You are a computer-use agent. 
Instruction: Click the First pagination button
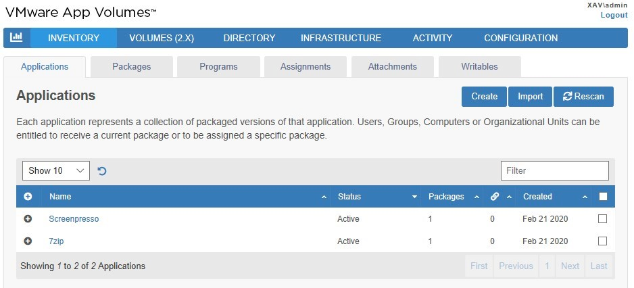(479, 266)
